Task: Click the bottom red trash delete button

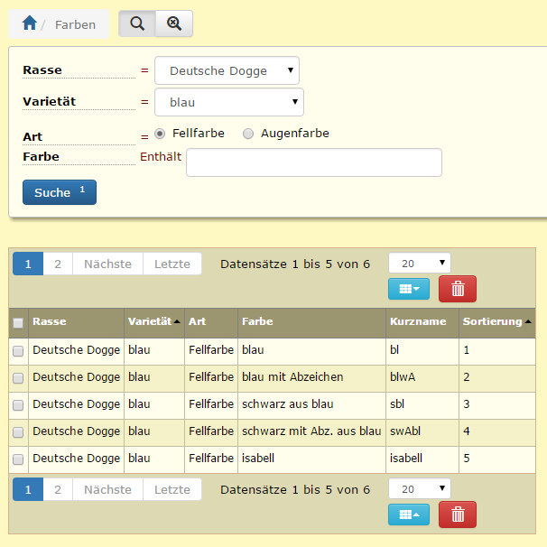Action: pos(458,515)
